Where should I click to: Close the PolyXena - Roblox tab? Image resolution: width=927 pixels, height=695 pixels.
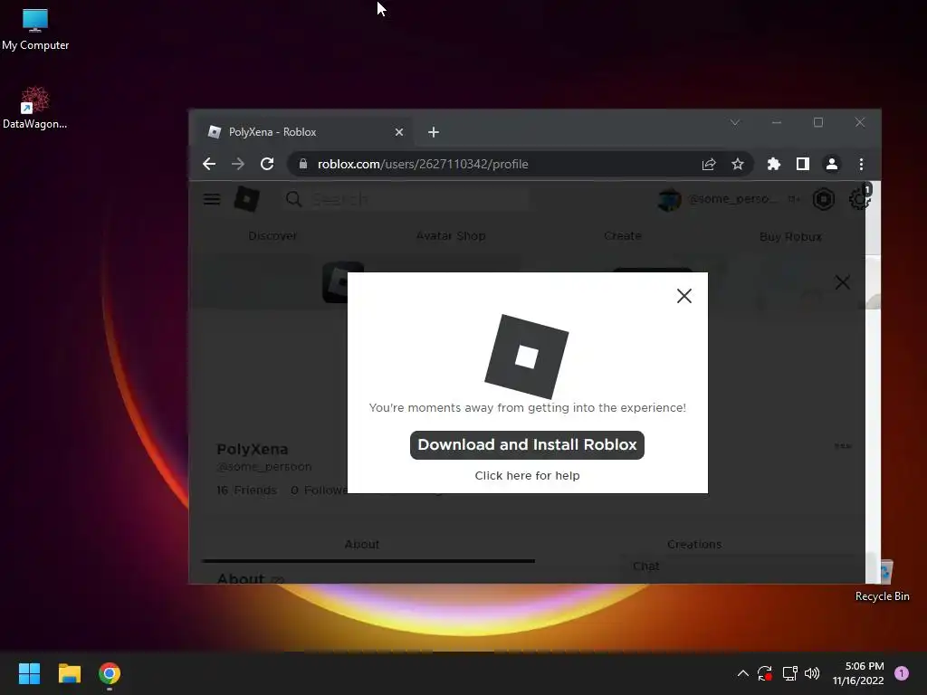click(399, 132)
